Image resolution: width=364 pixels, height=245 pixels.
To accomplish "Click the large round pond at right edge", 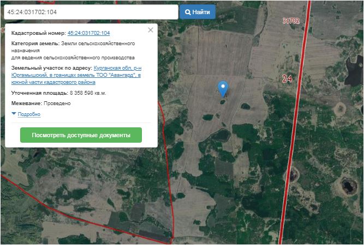I will click(x=347, y=187).
